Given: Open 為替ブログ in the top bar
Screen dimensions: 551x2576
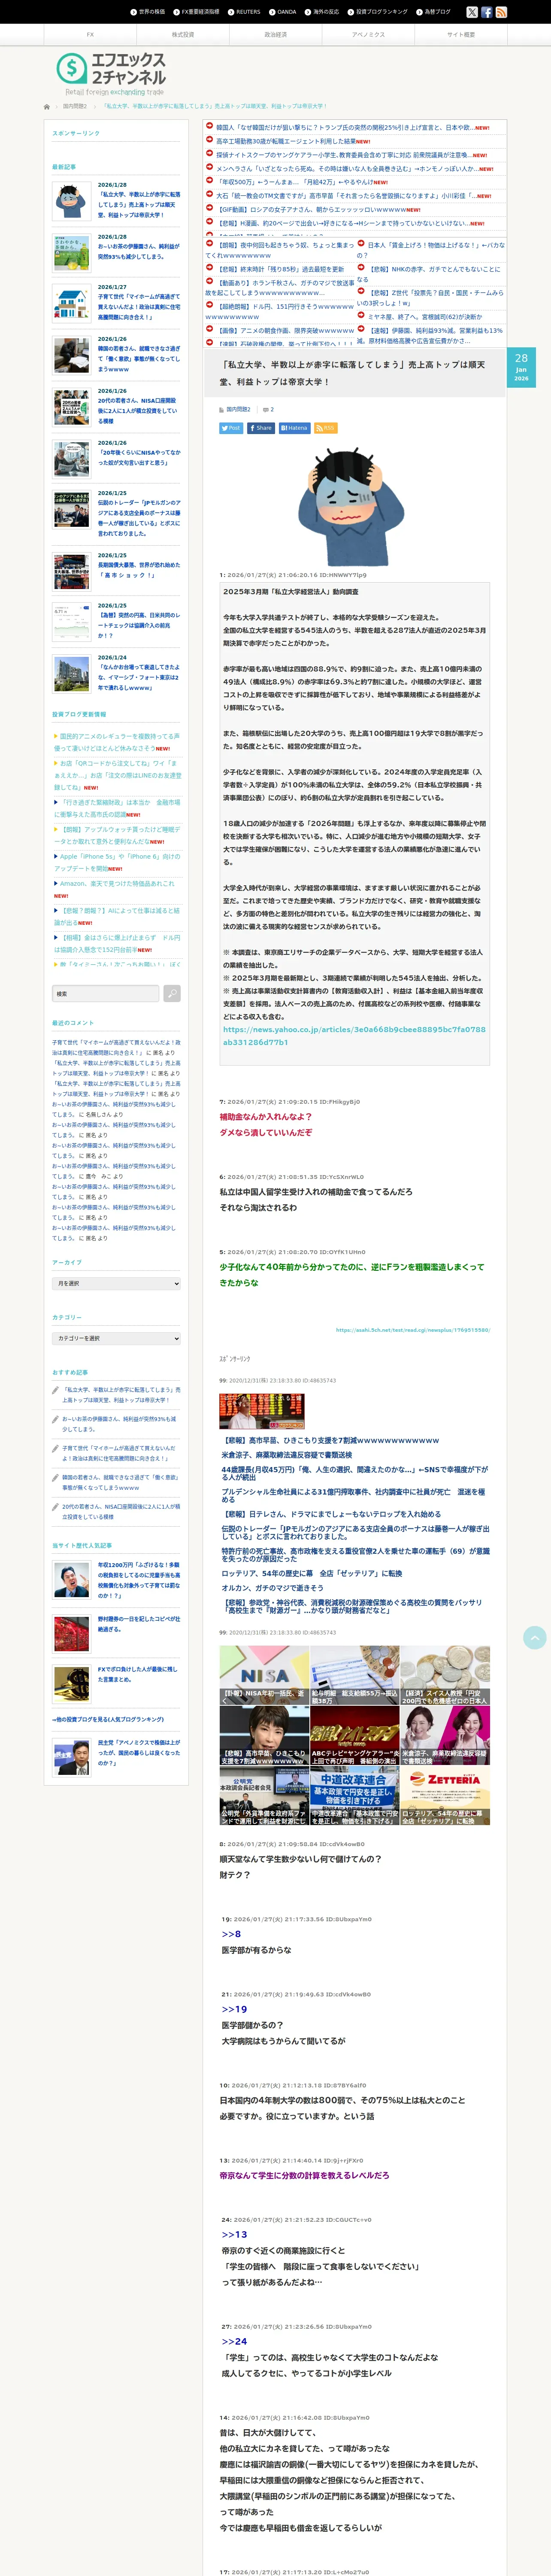Looking at the screenshot, I should point(434,12).
